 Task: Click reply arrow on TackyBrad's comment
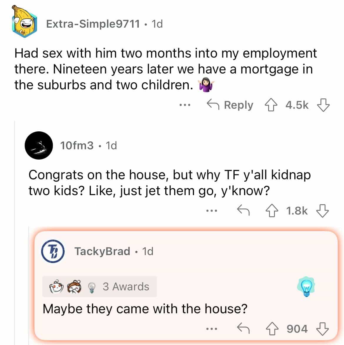pyautogui.click(x=243, y=328)
